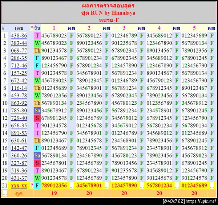The width and height of the screenshot is (218, 205).
Task: Open the 712-46 number link
Action: (x=19, y=66)
